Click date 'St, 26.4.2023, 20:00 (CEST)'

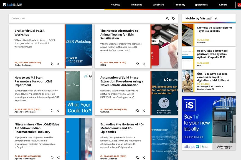coord(113,109)
